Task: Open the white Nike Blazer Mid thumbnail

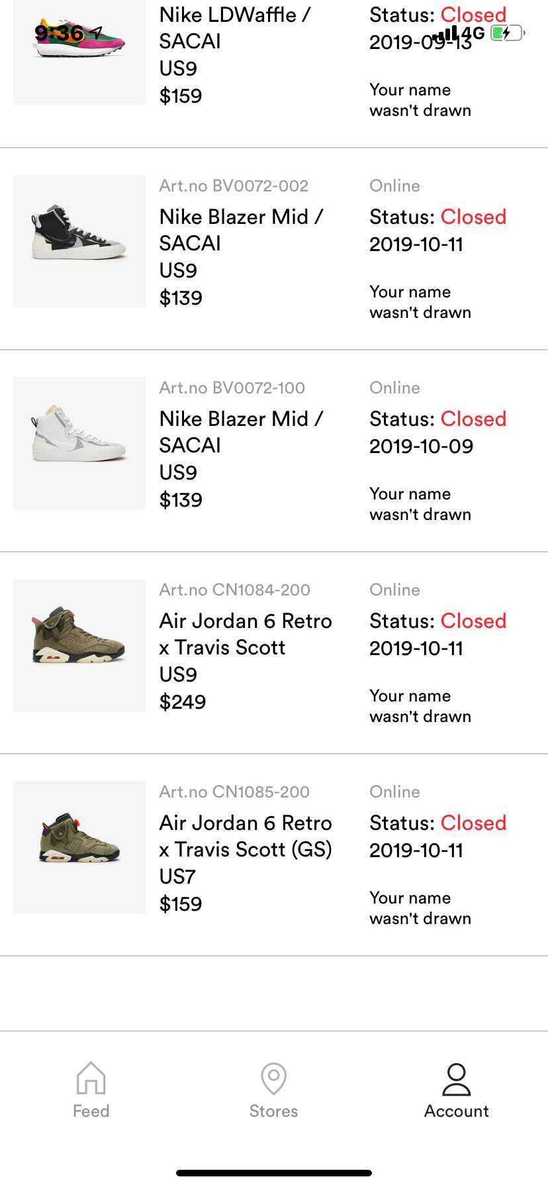Action: [79, 443]
